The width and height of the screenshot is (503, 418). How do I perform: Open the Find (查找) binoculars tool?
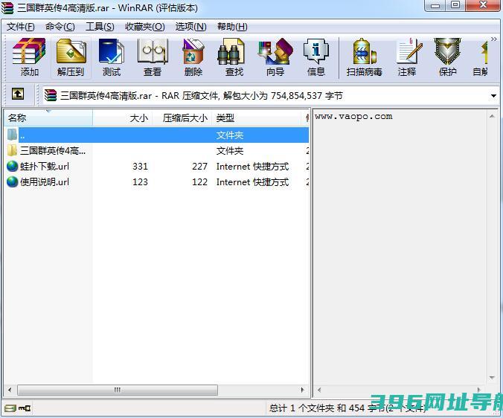[234, 57]
